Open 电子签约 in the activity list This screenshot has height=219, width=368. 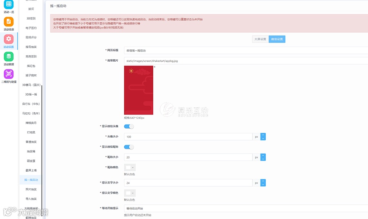[x=31, y=28]
